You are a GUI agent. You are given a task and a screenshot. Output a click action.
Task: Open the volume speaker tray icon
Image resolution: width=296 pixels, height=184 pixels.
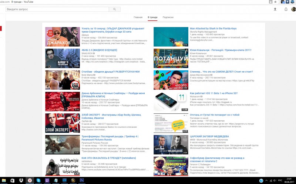tap(275, 181)
